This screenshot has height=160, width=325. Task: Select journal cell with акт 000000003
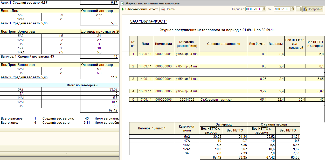pos(163,66)
